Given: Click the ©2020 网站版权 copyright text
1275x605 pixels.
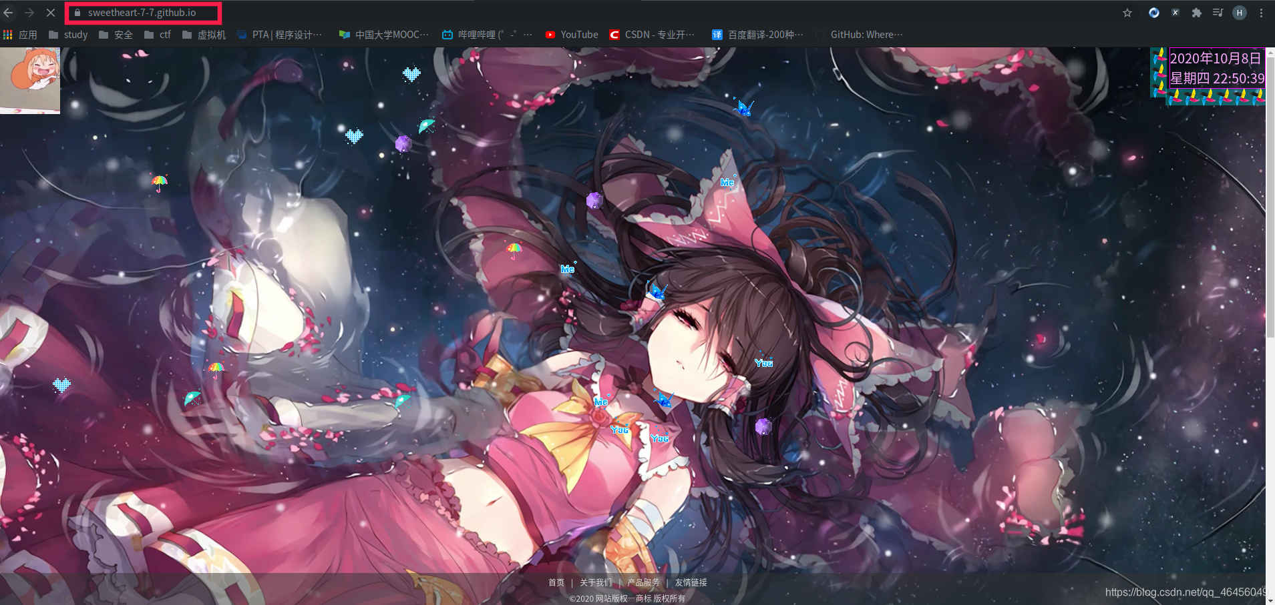Looking at the screenshot, I should [x=627, y=598].
